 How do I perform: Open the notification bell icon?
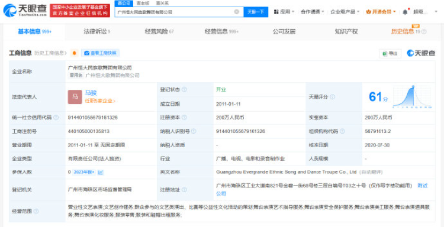pyautogui.click(x=405, y=12)
